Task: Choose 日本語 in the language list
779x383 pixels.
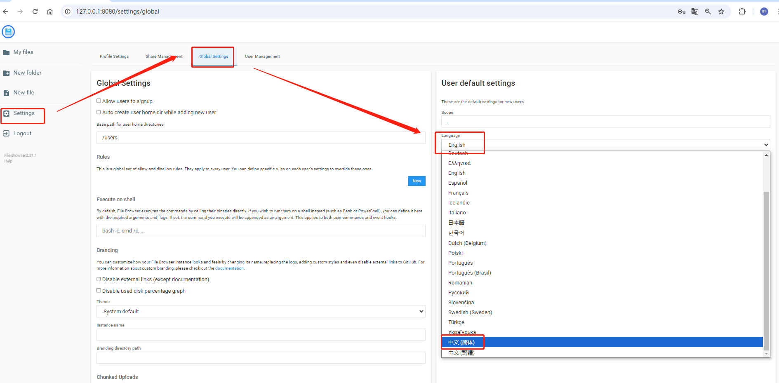Action: 602,223
